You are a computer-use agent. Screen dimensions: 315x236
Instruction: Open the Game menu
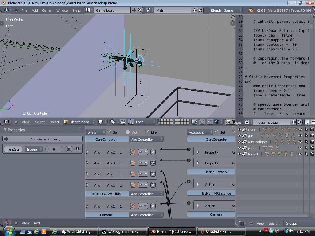pos(47,10)
